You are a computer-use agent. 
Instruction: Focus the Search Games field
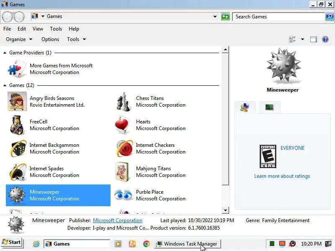[x=278, y=17]
